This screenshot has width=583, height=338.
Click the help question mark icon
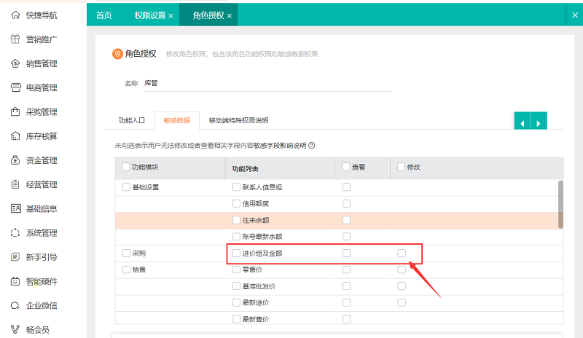click(312, 145)
